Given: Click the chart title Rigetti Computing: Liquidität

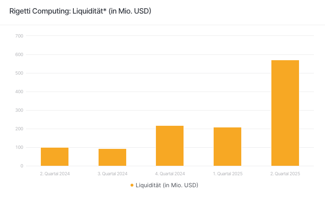Looking at the screenshot, I should 80,11.
